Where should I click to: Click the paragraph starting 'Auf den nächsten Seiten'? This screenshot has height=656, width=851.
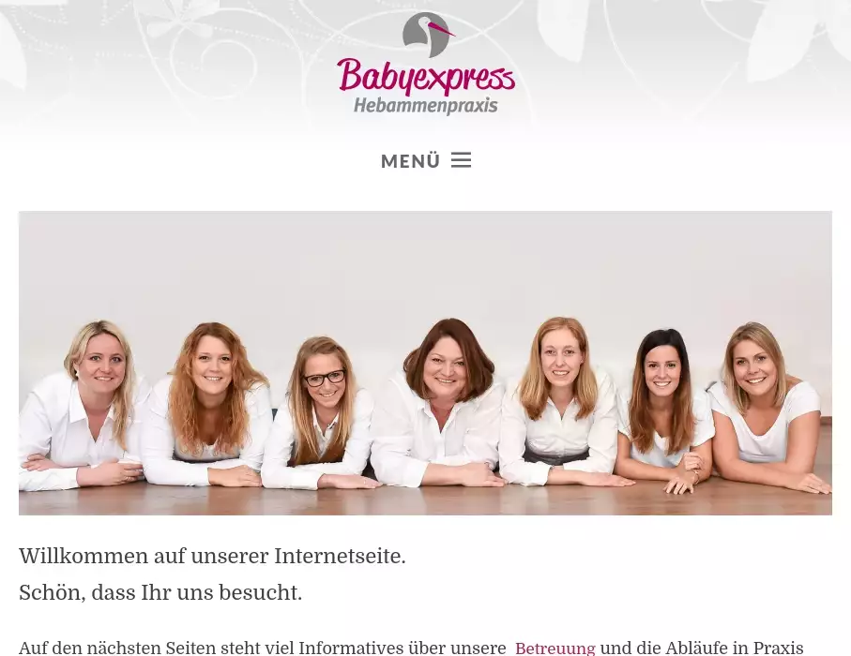pyautogui.click(x=411, y=648)
